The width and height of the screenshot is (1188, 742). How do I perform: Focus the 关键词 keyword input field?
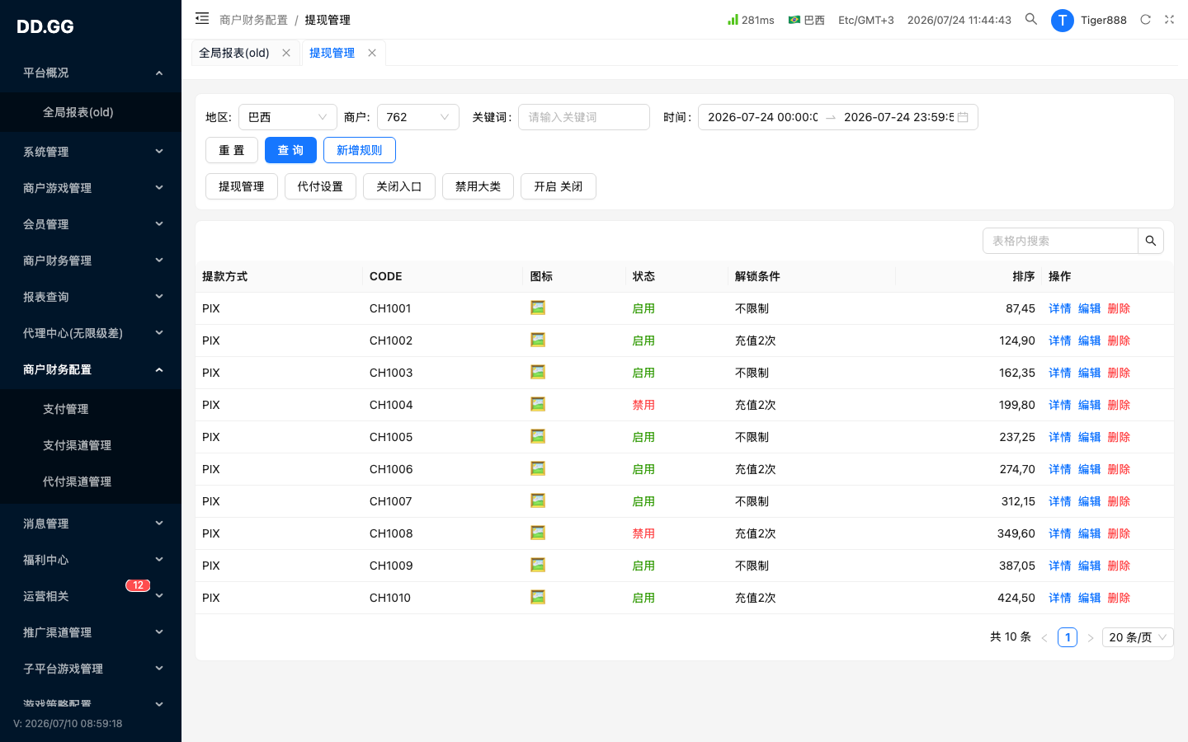584,117
